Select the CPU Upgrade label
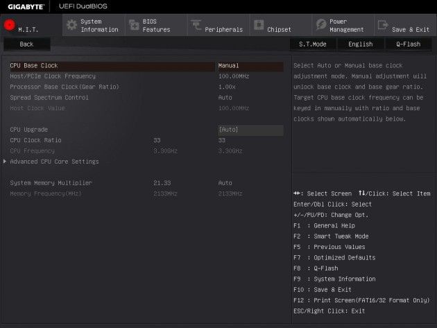Image resolution: width=437 pixels, height=328 pixels. point(28,130)
